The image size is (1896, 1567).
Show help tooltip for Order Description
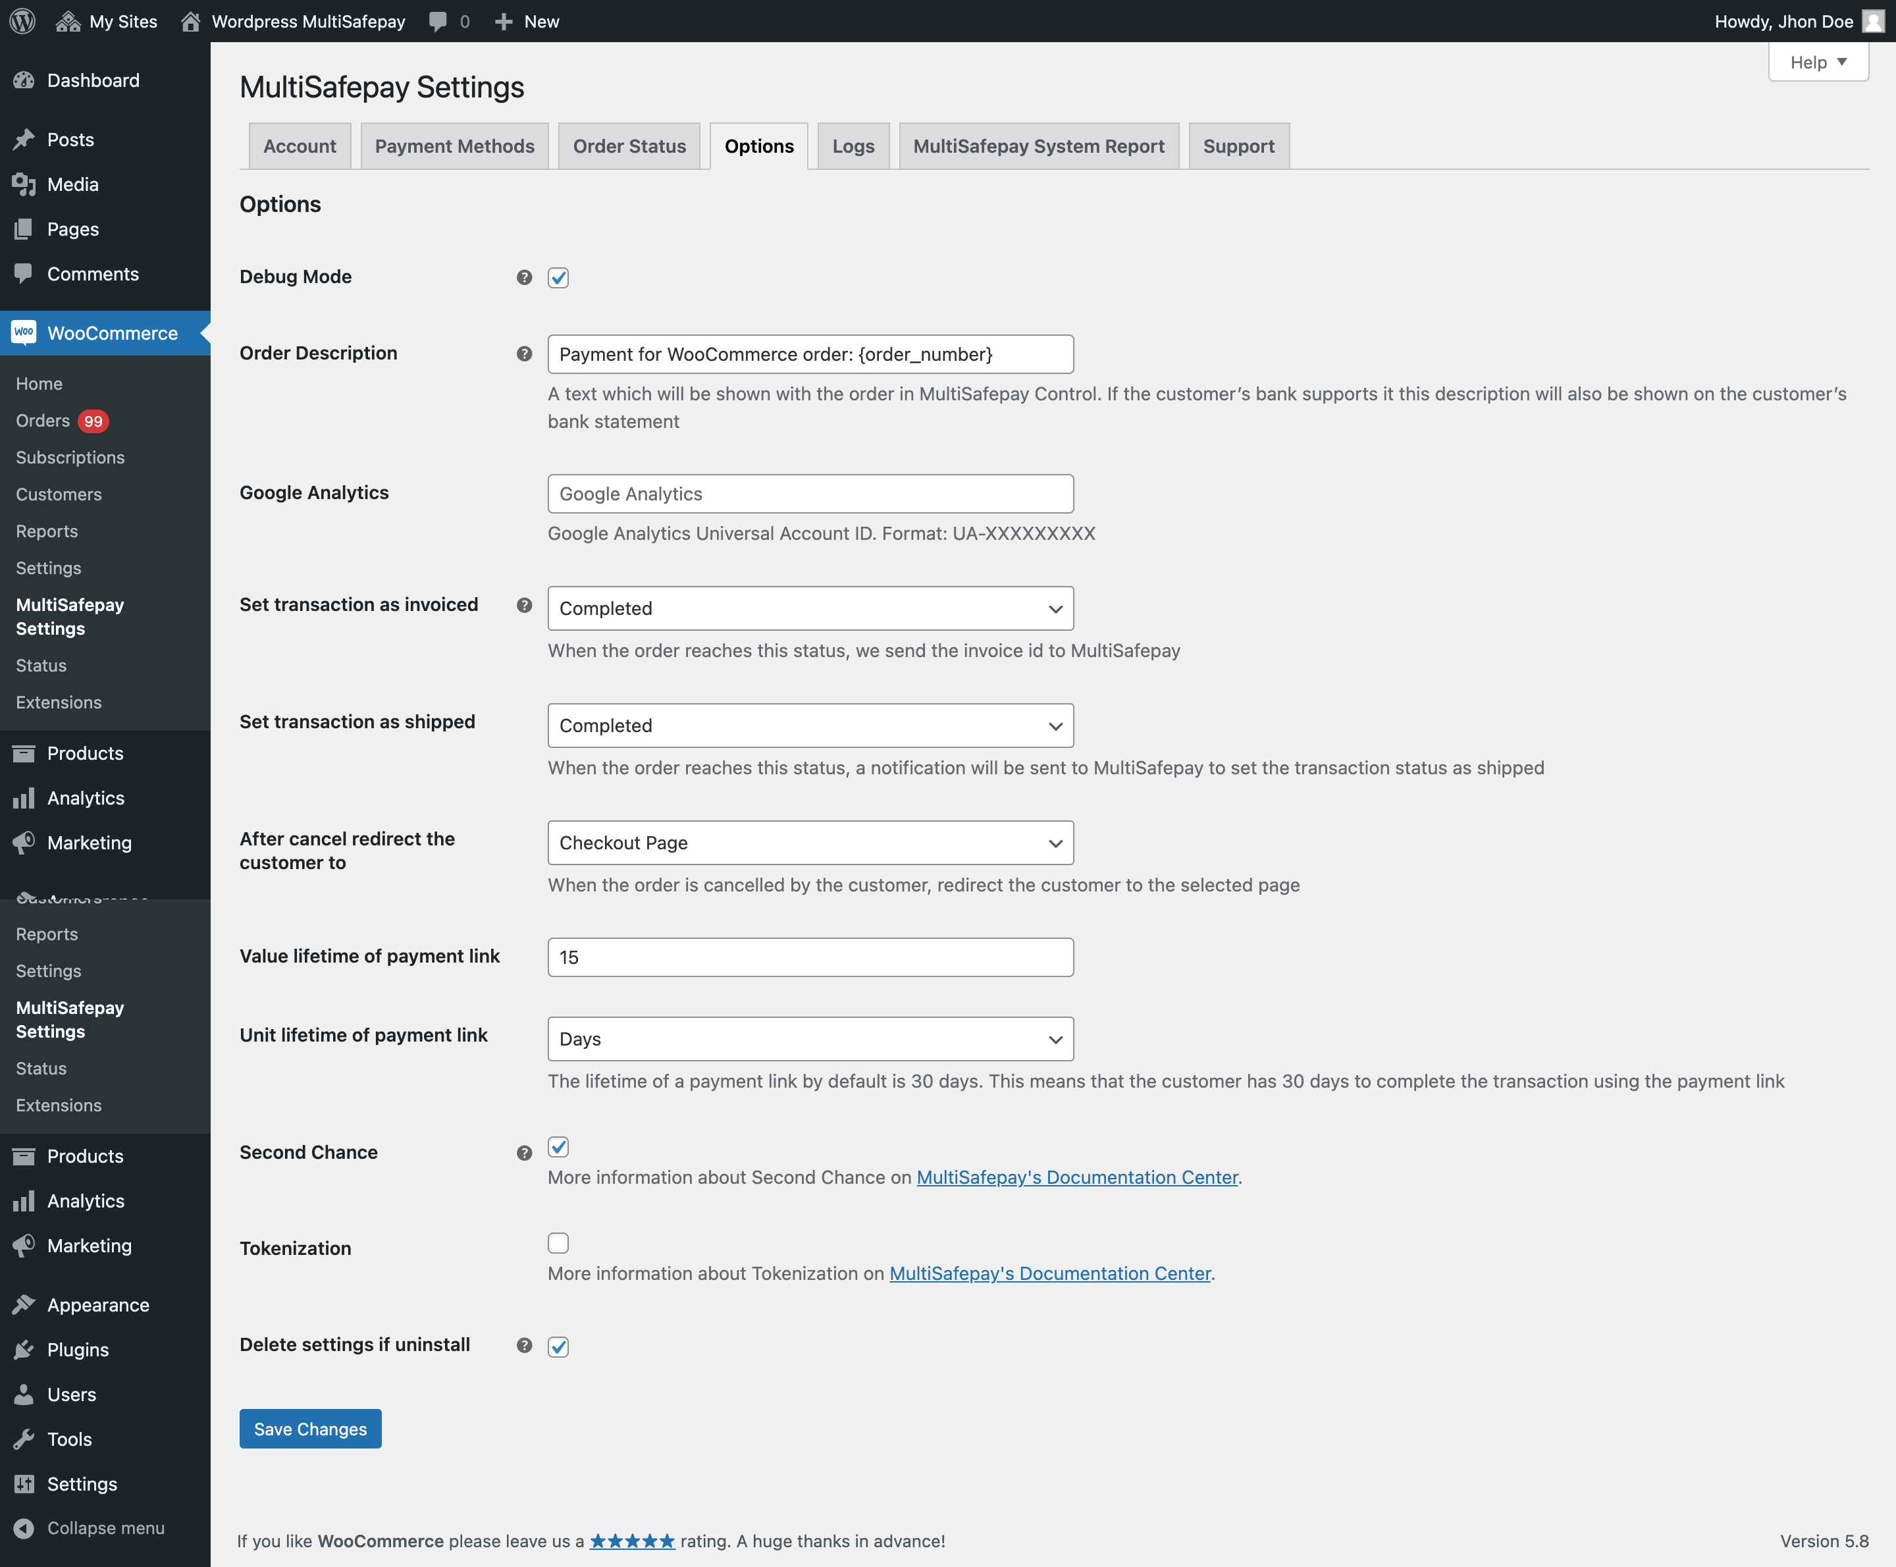point(524,354)
